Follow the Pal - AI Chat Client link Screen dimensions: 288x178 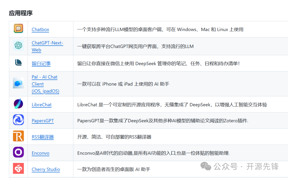tap(45, 84)
